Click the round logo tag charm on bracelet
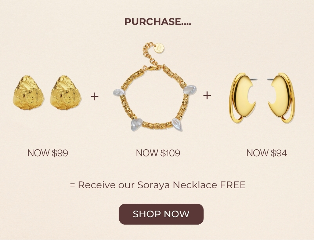The image size is (314, 240). click(x=159, y=48)
